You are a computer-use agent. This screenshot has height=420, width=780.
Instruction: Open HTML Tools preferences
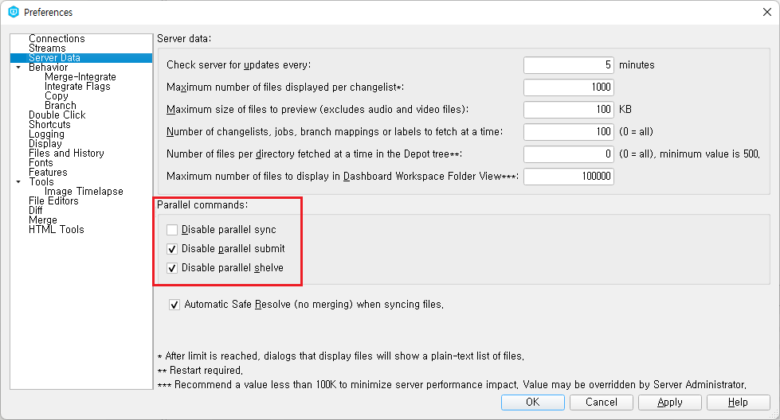(57, 230)
